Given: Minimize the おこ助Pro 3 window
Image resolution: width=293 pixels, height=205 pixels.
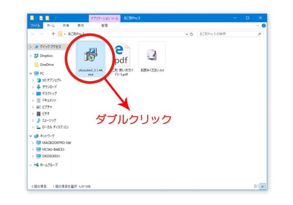Looking at the screenshot, I should point(235,18).
